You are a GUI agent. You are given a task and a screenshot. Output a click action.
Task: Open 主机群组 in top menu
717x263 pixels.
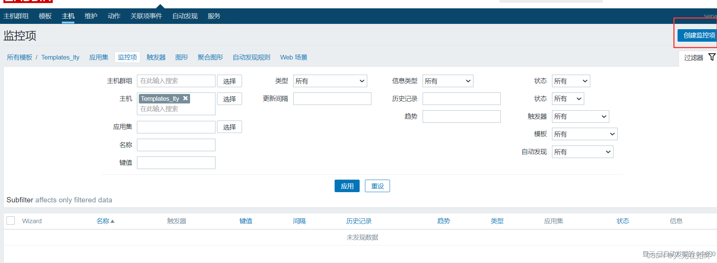(16, 16)
